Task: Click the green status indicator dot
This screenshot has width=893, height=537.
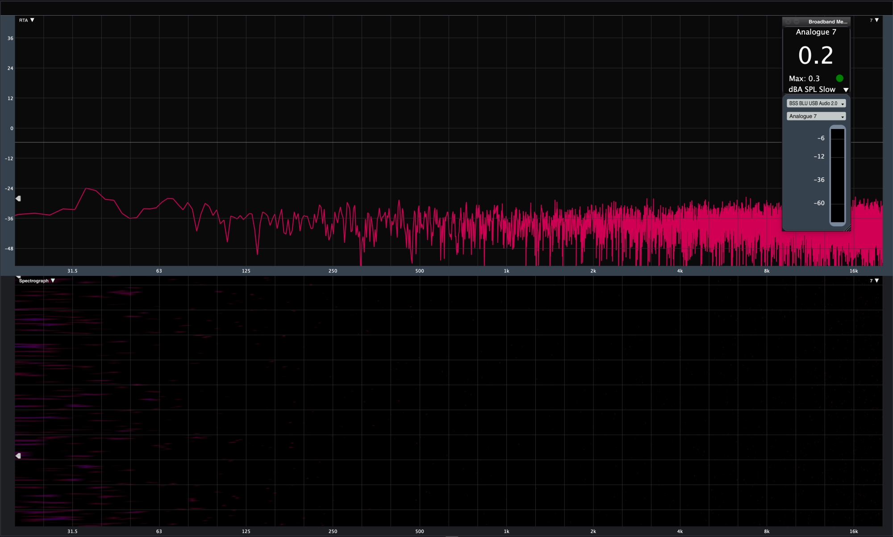Action: click(x=839, y=78)
